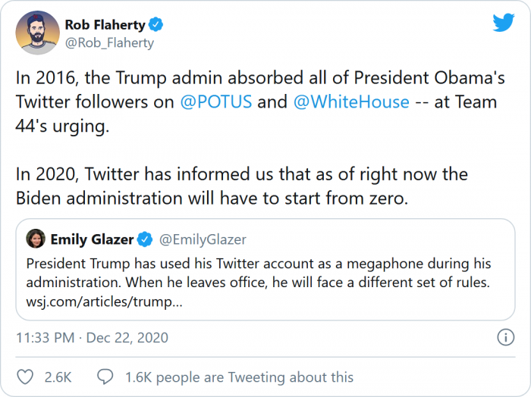Screen dimensions: 531x397
Task: Click Rob Flaherty's verified badge
Action: pos(156,25)
